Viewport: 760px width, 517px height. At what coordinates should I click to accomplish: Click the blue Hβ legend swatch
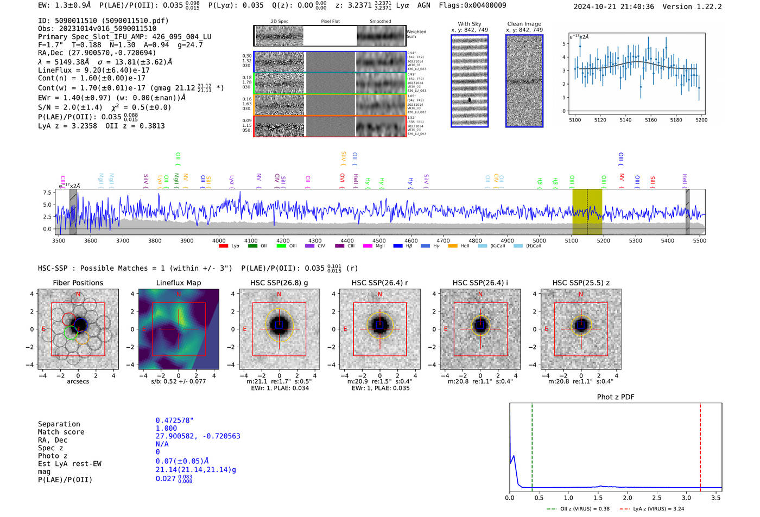397,246
